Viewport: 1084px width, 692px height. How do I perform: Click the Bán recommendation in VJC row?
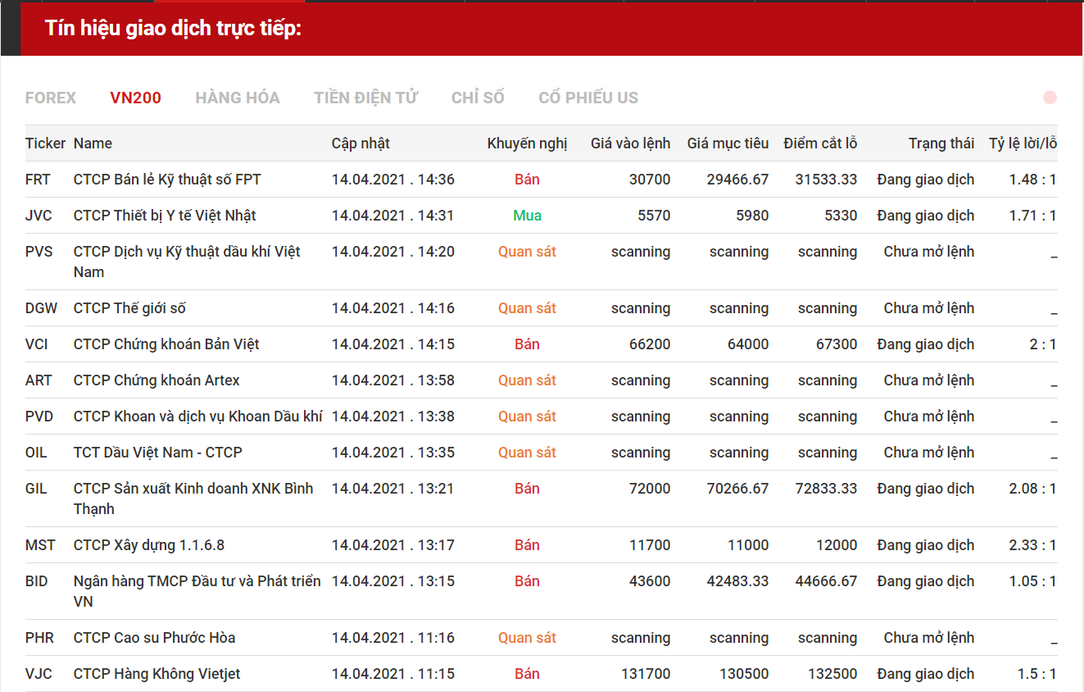pyautogui.click(x=527, y=674)
